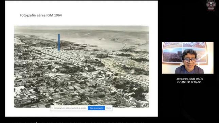The image size is (219, 123).
Task: Click the small icon beside meet.google.com message
Action: [52, 108]
